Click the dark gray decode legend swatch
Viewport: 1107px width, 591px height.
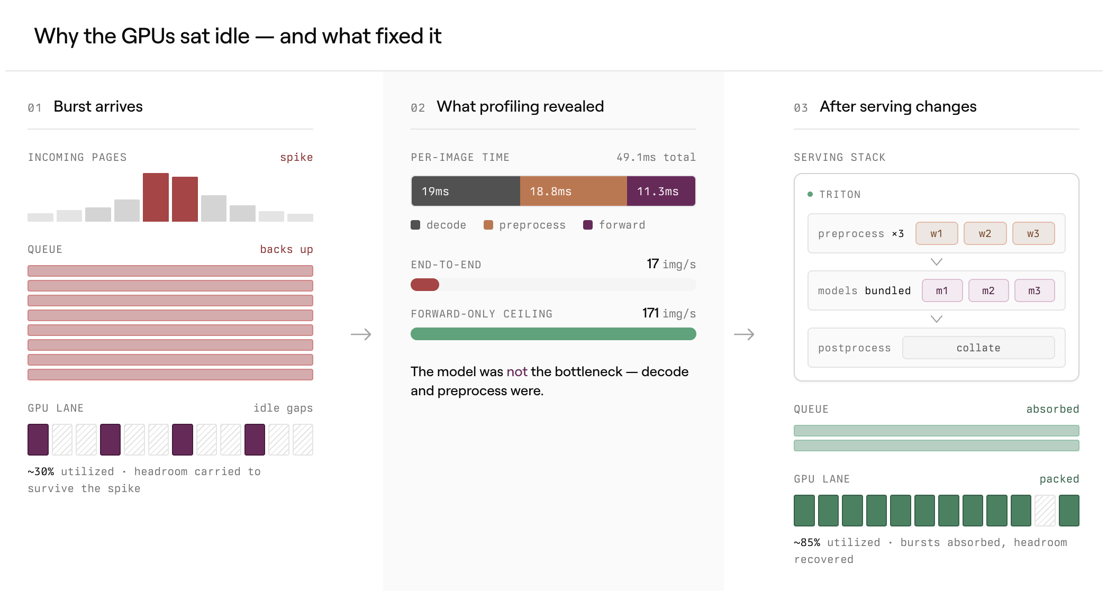click(x=415, y=225)
